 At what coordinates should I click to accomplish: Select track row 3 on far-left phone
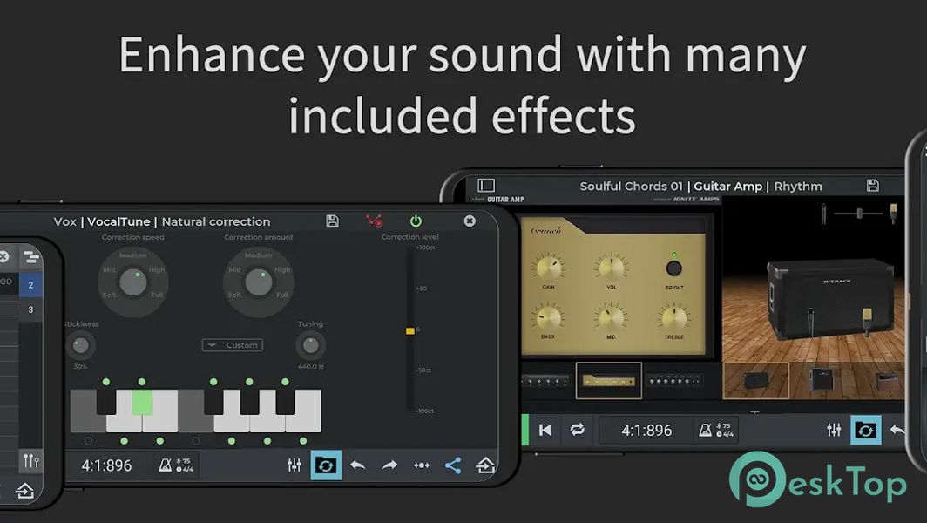(x=30, y=309)
